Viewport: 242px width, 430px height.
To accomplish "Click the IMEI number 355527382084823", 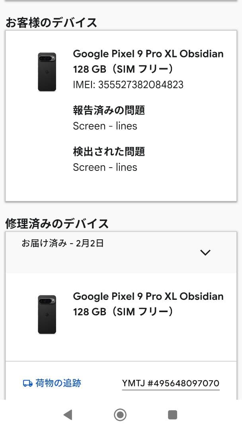I will click(x=128, y=84).
